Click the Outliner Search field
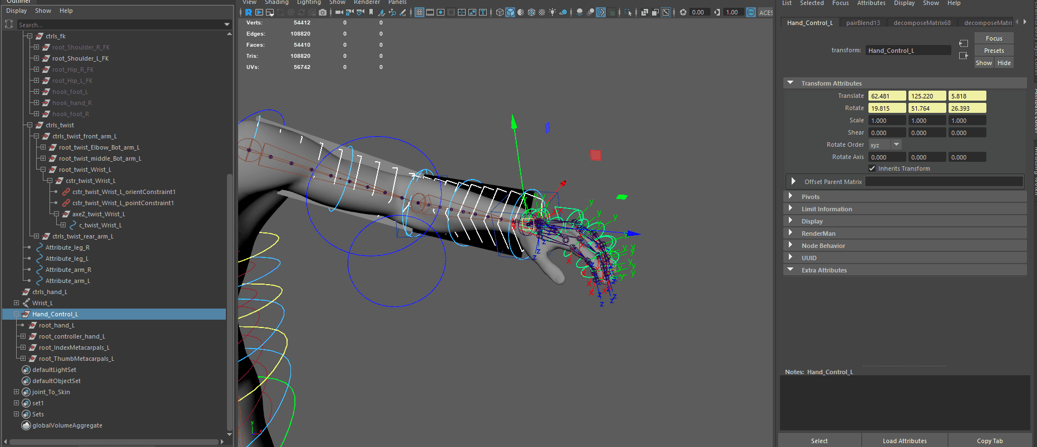Screen dimensions: 1037x447 click(x=124, y=24)
